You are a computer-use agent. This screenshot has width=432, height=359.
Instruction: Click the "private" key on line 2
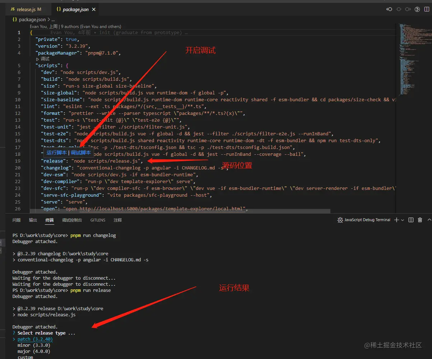click(48, 39)
